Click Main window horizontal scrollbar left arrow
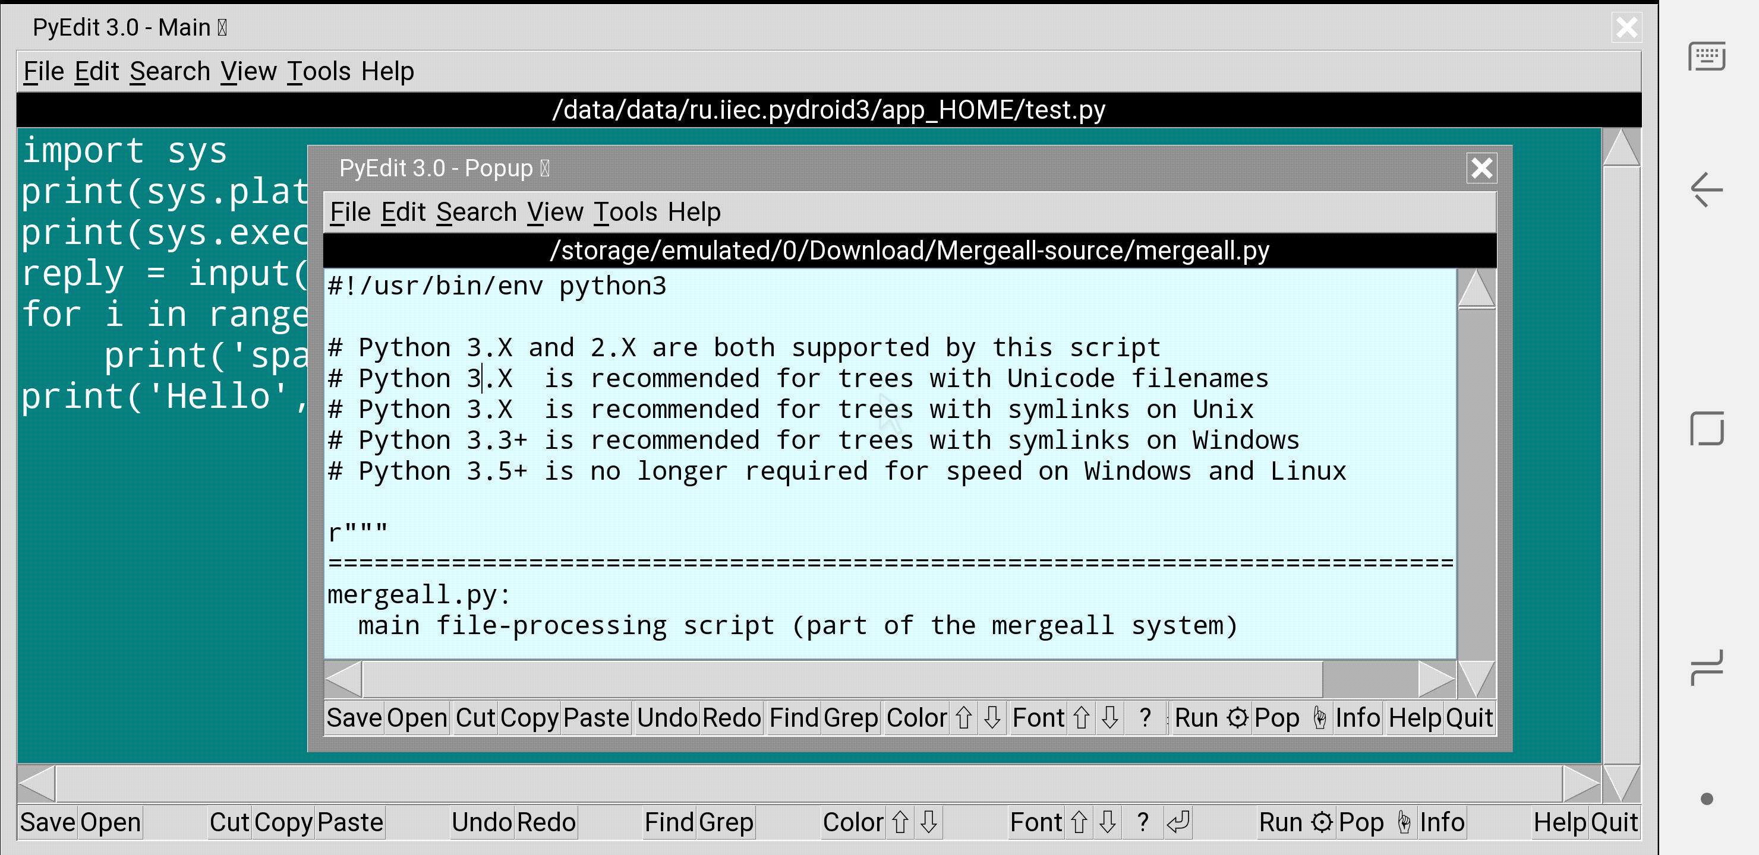The width and height of the screenshot is (1759, 855). 37,783
